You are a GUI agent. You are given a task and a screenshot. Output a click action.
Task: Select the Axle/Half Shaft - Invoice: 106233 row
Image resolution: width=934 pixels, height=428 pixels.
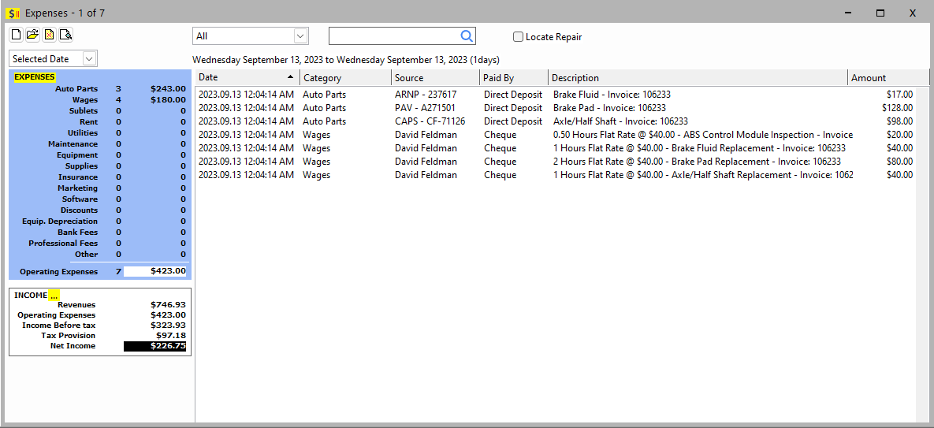[x=555, y=121]
